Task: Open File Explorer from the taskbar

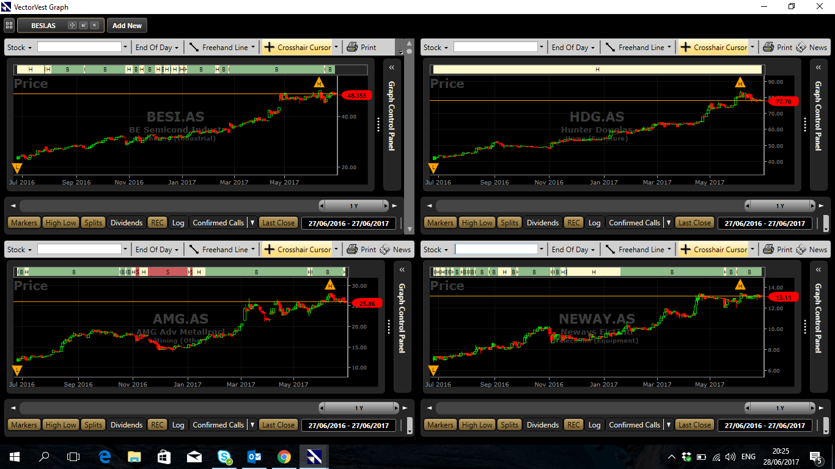Action: click(x=134, y=456)
